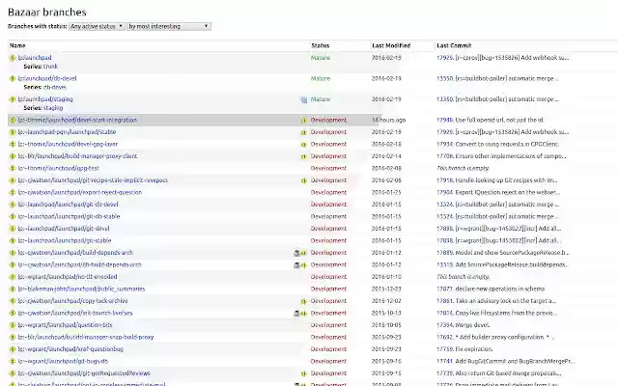Open the devel-gpg-layer branch link
The image size is (618, 386).
tap(68, 144)
